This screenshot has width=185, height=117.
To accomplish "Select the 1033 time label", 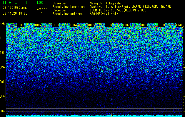I will pos(56,25).
